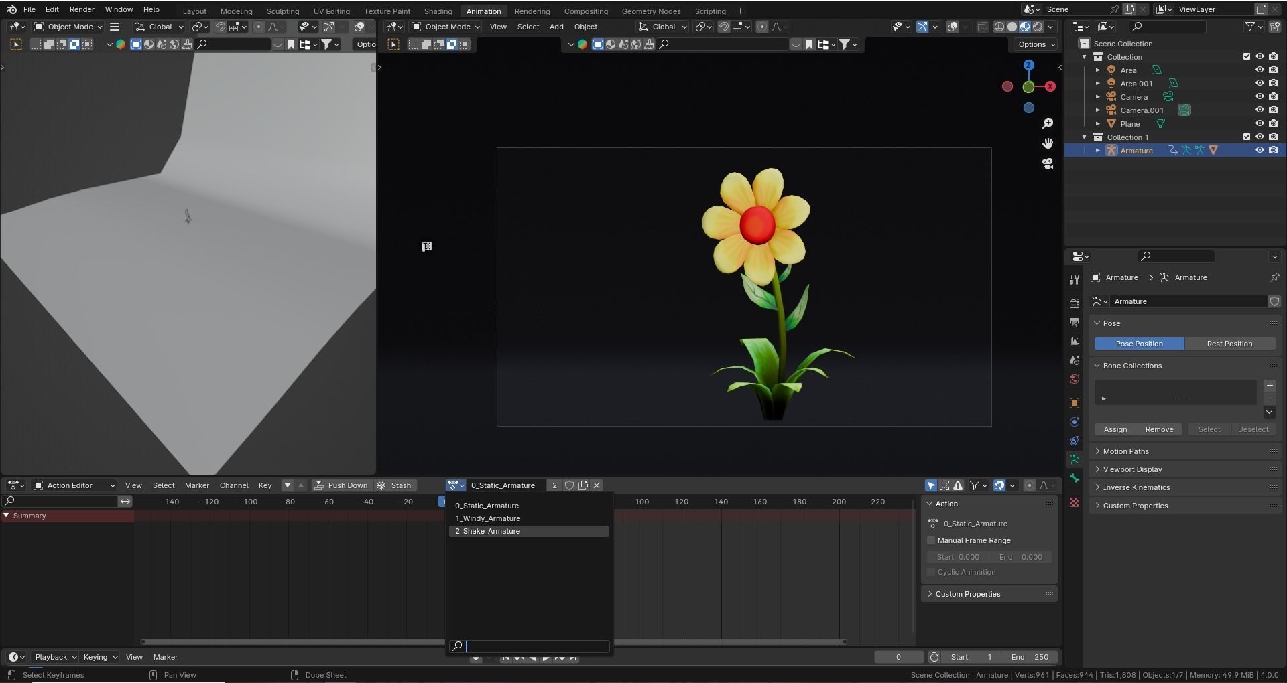This screenshot has height=683, width=1287.
Task: Expand Inverse Kinematics panel
Action: point(1136,487)
